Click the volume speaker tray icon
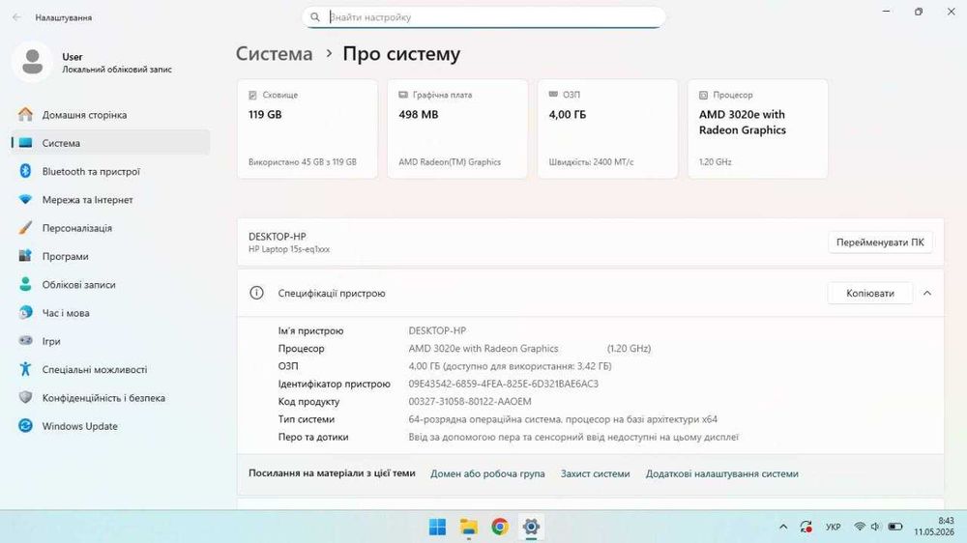967x543 pixels. pos(875,527)
